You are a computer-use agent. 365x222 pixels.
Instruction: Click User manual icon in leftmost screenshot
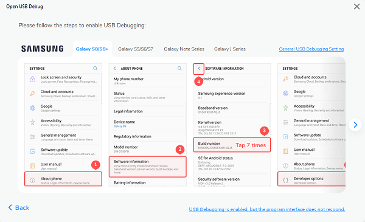(x=33, y=165)
